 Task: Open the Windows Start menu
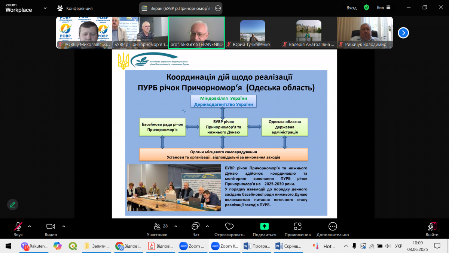8,246
